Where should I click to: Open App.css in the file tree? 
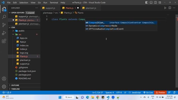tap(24, 38)
